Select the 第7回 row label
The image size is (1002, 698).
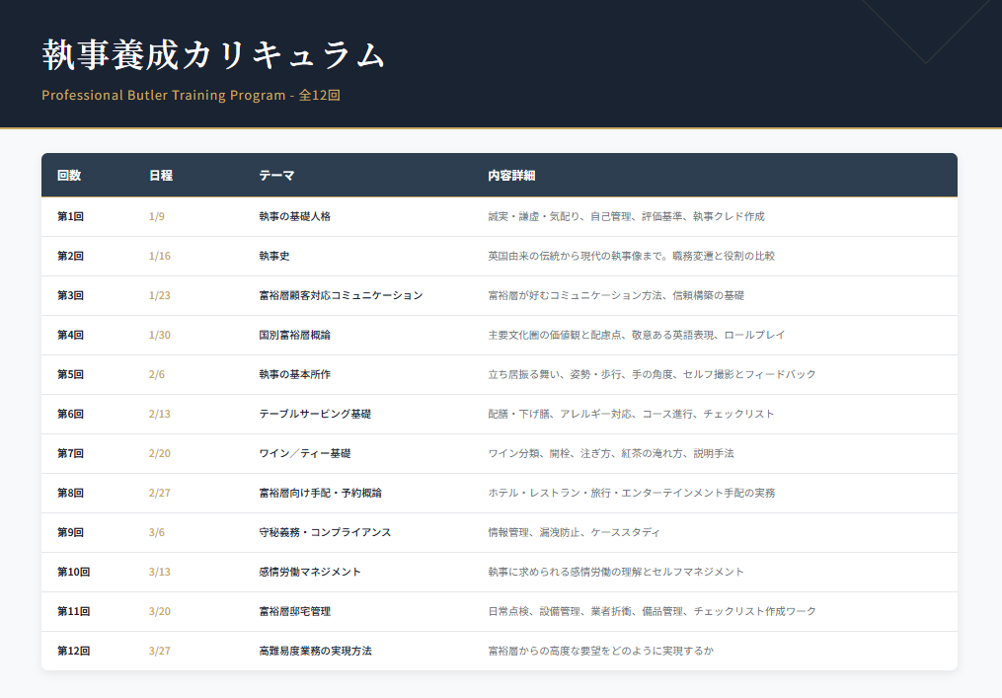coord(70,454)
